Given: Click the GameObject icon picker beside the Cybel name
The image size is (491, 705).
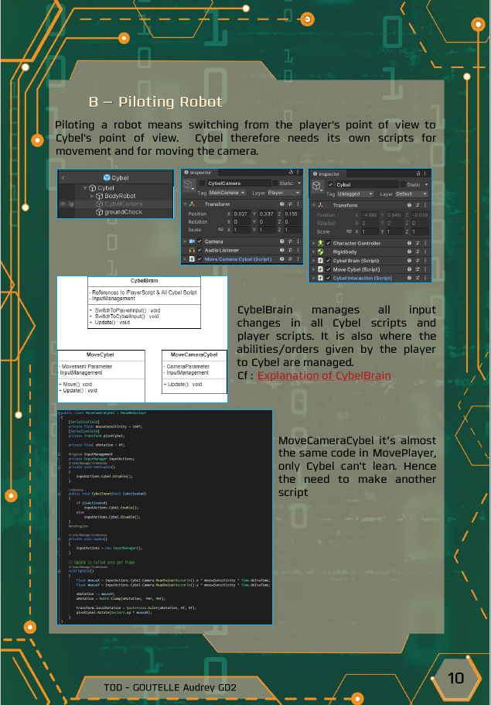Looking at the screenshot, I should pos(316,186).
